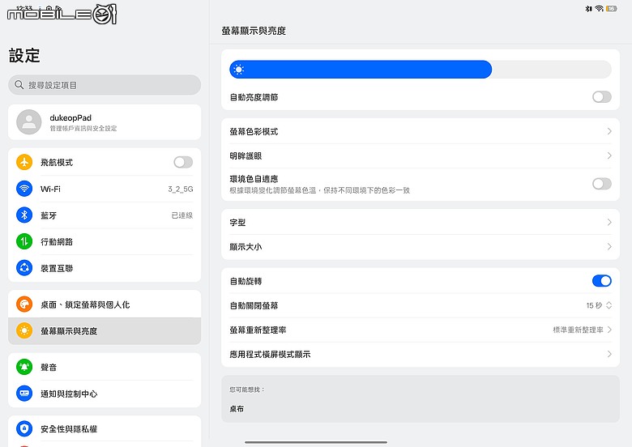This screenshot has width=632, height=447.
Task: Click the 3_2_5G Wi-Fi network name
Action: point(180,189)
